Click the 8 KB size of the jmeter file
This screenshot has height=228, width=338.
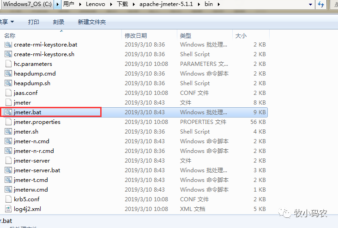pos(260,103)
